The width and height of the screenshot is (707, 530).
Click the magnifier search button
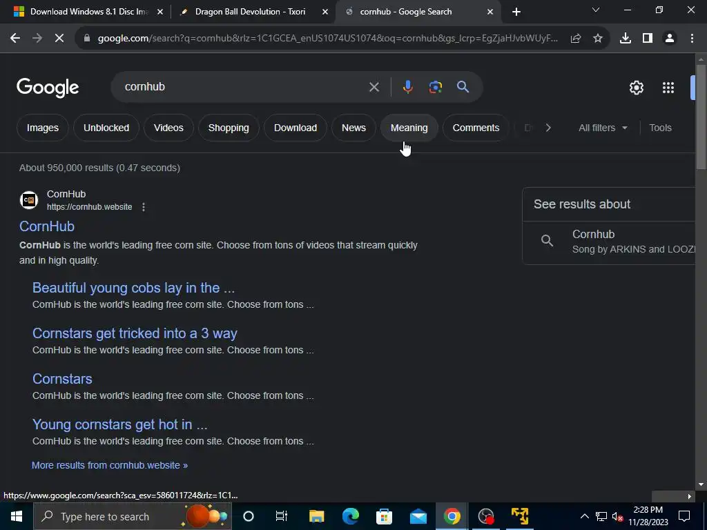[463, 87]
